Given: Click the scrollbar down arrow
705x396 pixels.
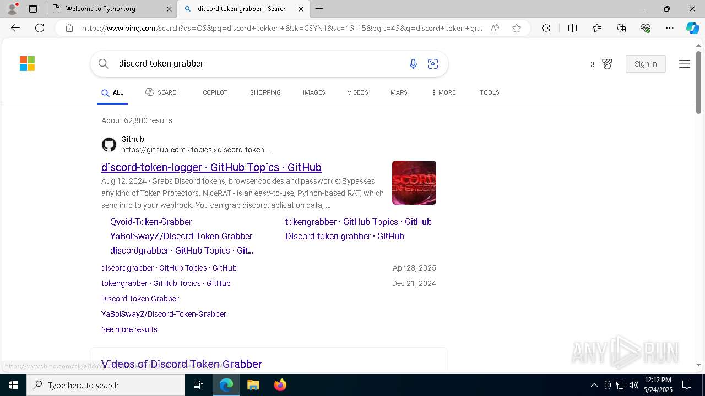Looking at the screenshot, I should point(698,365).
